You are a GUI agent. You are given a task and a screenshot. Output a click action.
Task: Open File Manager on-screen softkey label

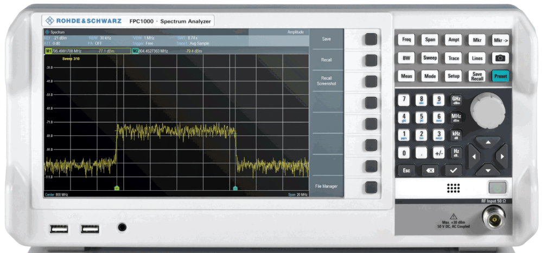coord(326,187)
